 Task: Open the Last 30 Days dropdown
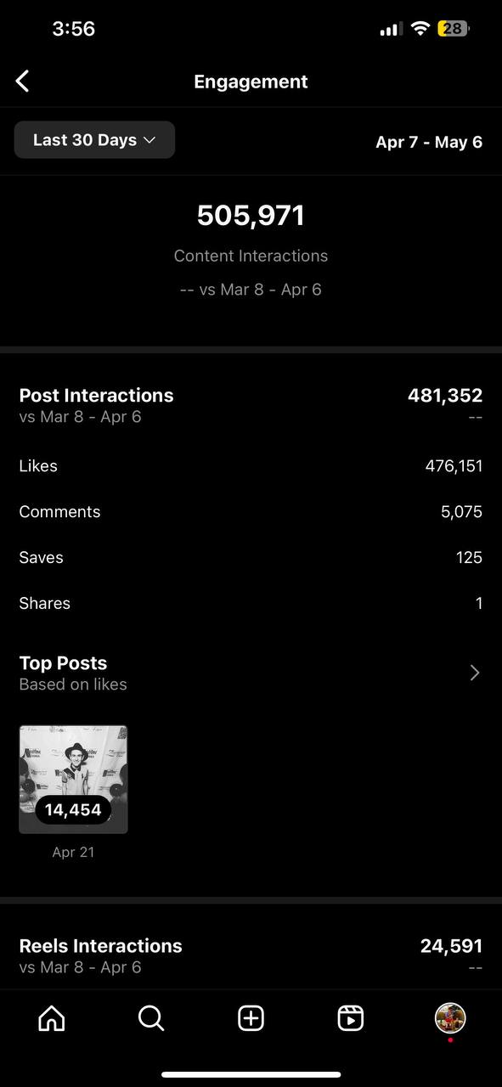[94, 140]
